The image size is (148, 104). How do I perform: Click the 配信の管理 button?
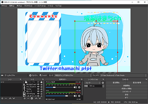point(137,83)
